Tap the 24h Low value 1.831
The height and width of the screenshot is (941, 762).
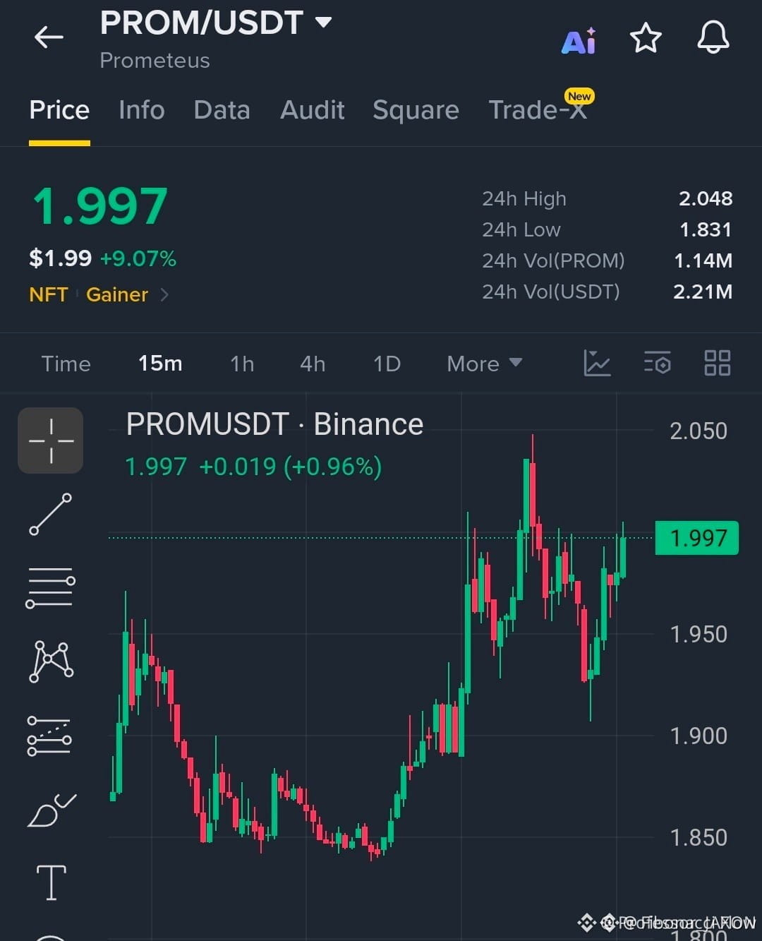point(706,229)
